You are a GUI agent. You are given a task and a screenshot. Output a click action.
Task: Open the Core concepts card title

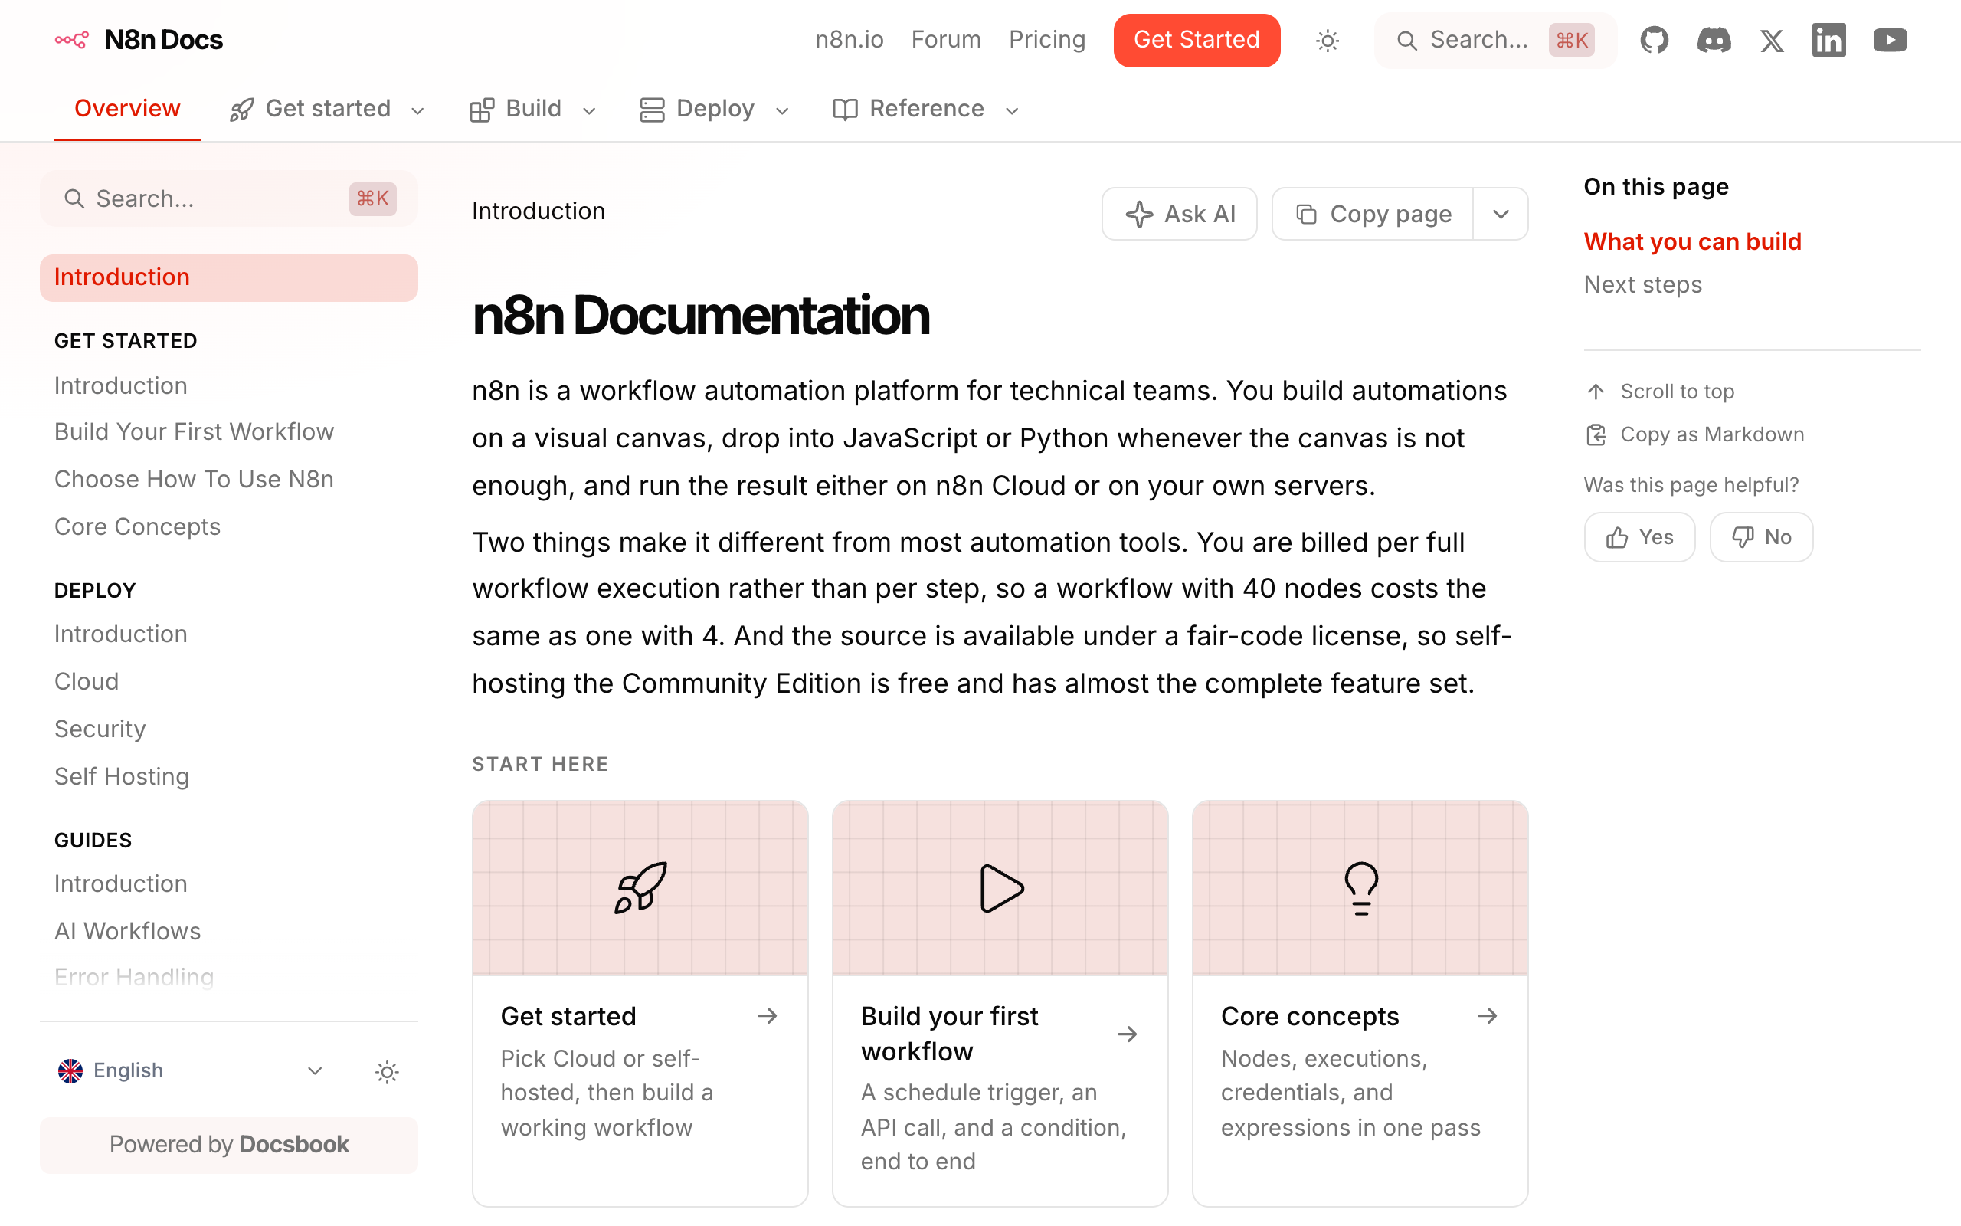tap(1311, 1016)
